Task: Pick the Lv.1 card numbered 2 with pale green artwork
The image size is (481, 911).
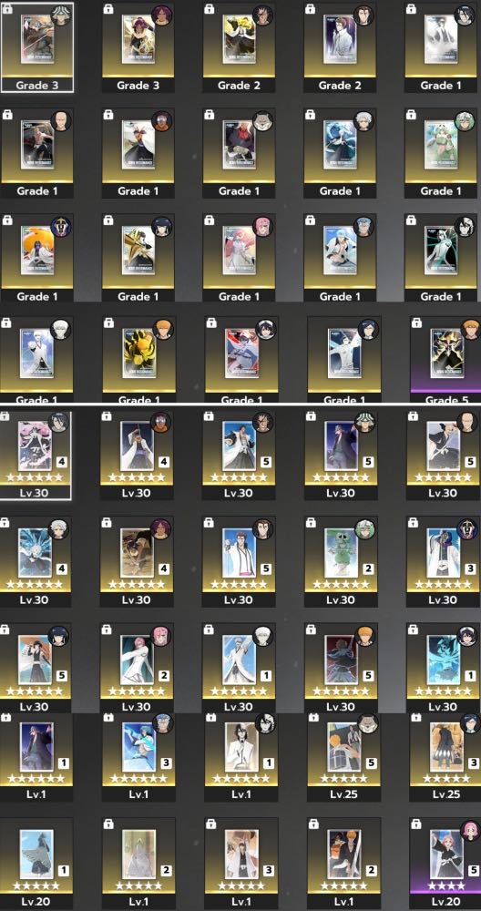Action: pos(138,864)
